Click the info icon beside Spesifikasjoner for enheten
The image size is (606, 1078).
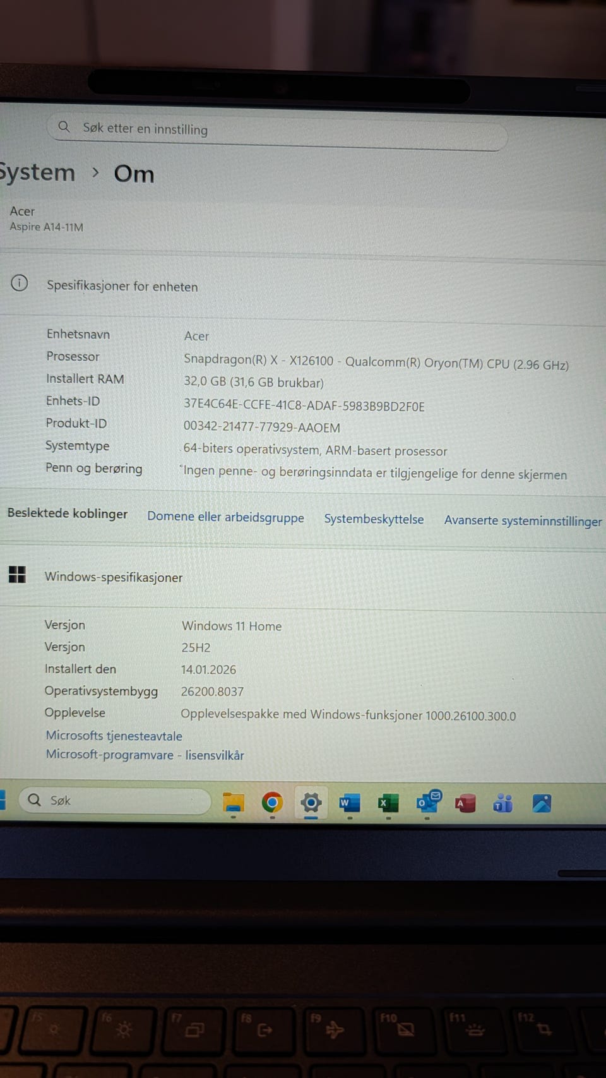pyautogui.click(x=20, y=283)
